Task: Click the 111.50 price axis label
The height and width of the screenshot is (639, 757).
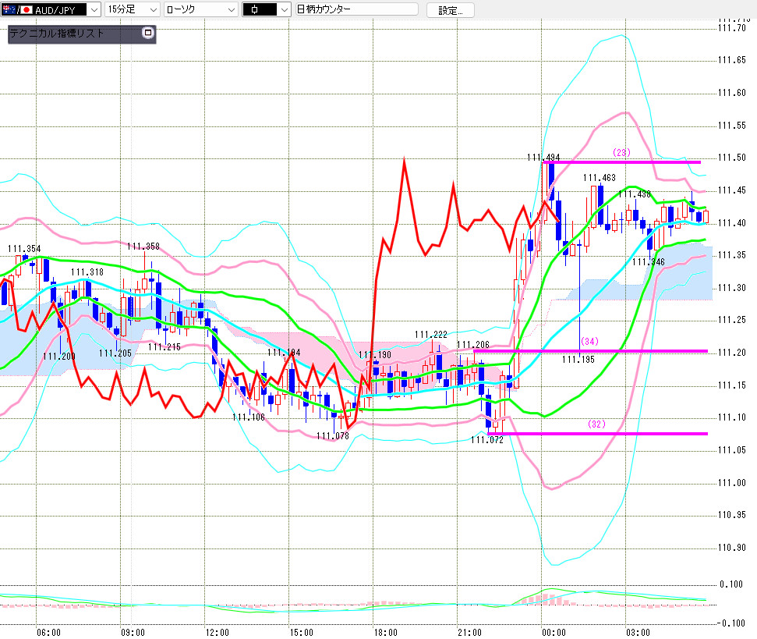Action: pos(732,158)
